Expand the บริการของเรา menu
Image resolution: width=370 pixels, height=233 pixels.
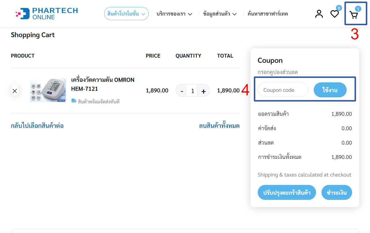pyautogui.click(x=174, y=14)
